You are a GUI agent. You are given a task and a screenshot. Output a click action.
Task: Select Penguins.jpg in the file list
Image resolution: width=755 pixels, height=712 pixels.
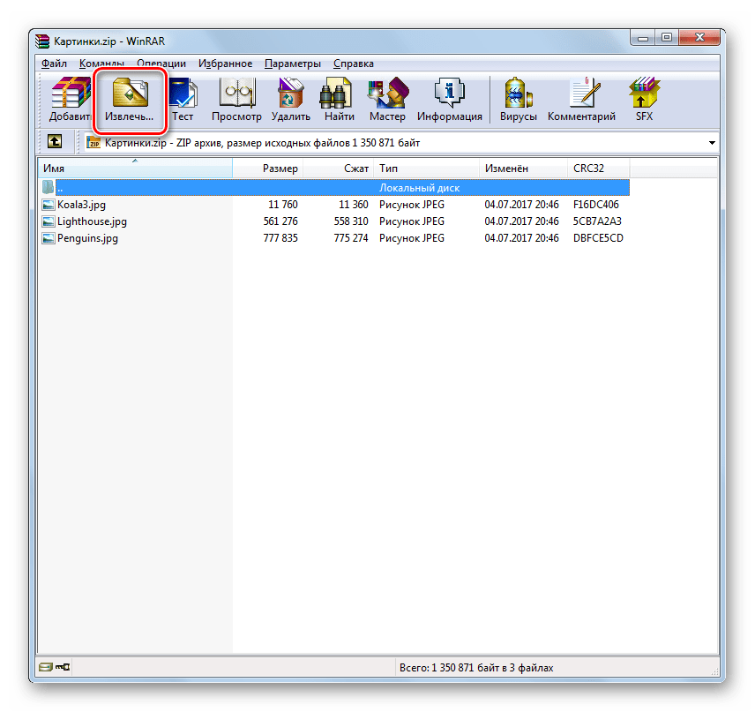pyautogui.click(x=86, y=238)
